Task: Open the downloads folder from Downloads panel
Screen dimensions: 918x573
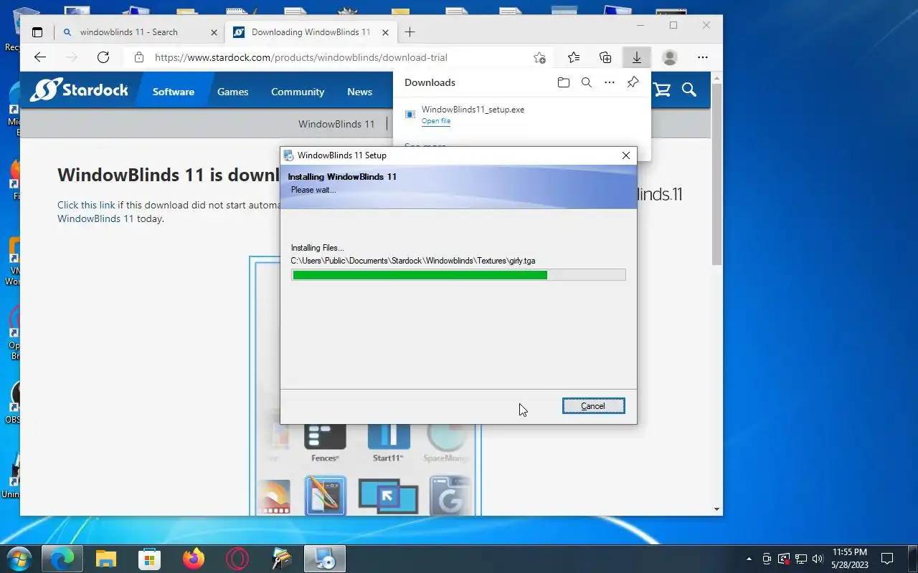Action: [x=564, y=82]
